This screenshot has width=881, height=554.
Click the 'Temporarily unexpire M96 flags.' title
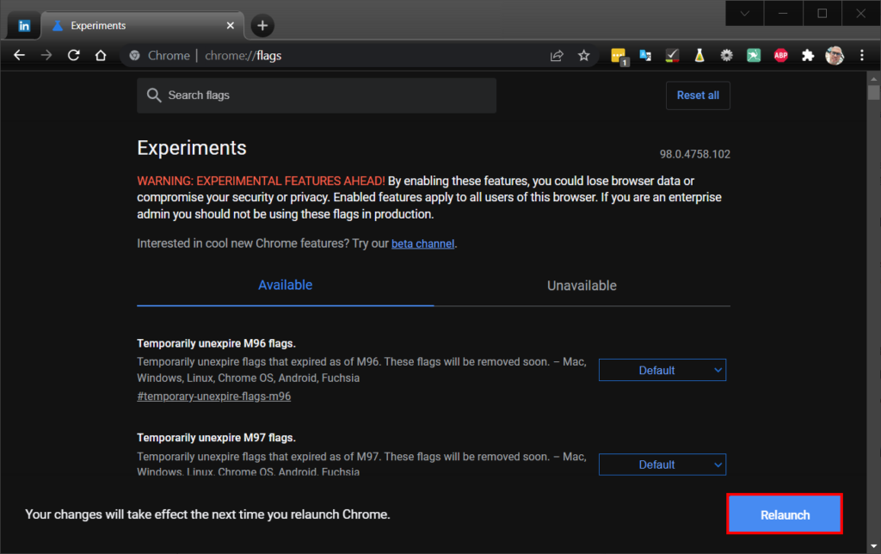click(x=216, y=343)
